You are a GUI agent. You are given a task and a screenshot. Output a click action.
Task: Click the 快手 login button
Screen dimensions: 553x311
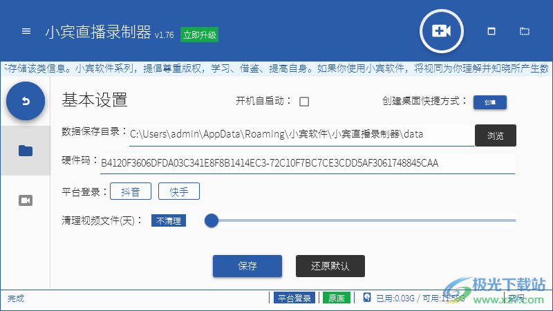[x=179, y=191]
